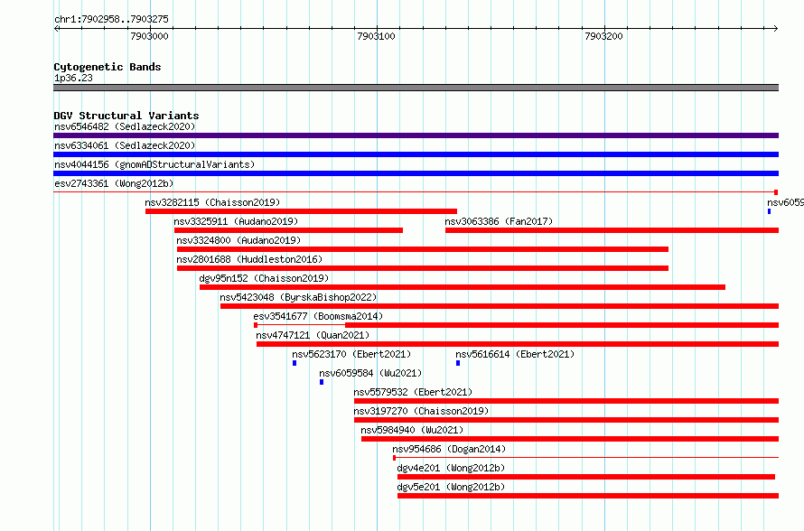The image size is (804, 531).
Task: Open the dgv5e201 (Wong2012b) label
Action: pos(451,487)
